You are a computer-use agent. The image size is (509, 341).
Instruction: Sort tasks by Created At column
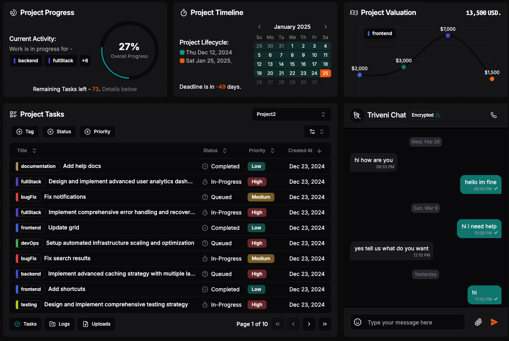[305, 151]
